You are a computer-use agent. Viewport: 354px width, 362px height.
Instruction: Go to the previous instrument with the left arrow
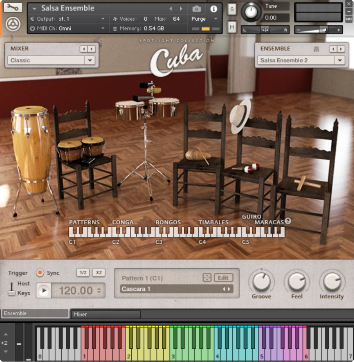point(171,9)
